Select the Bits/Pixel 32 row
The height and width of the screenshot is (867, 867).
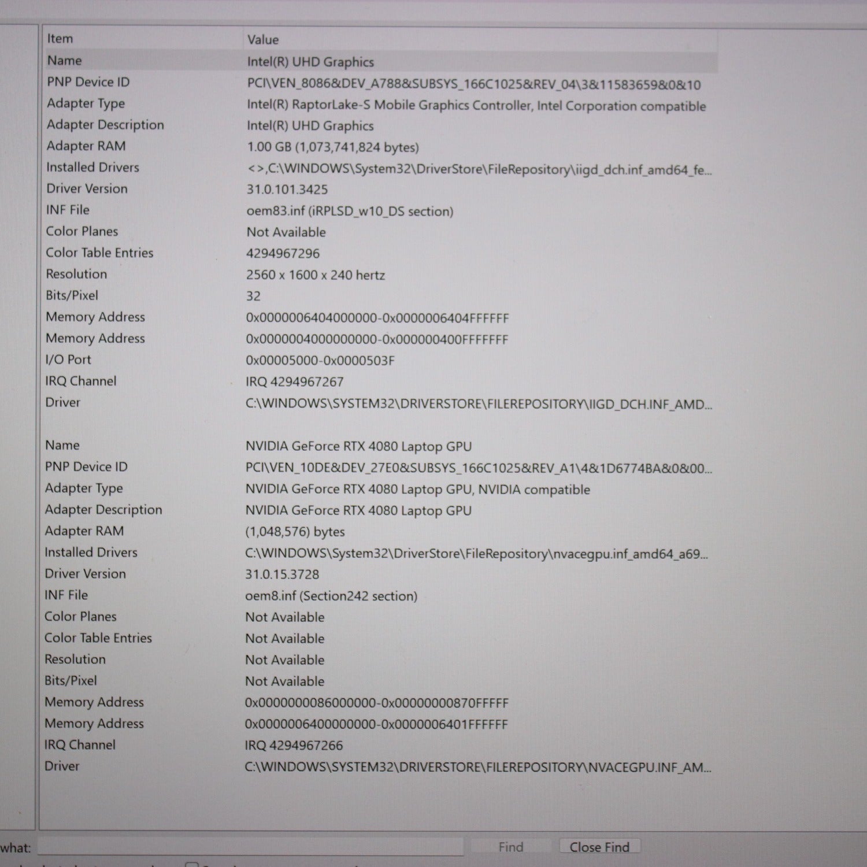pos(253,296)
